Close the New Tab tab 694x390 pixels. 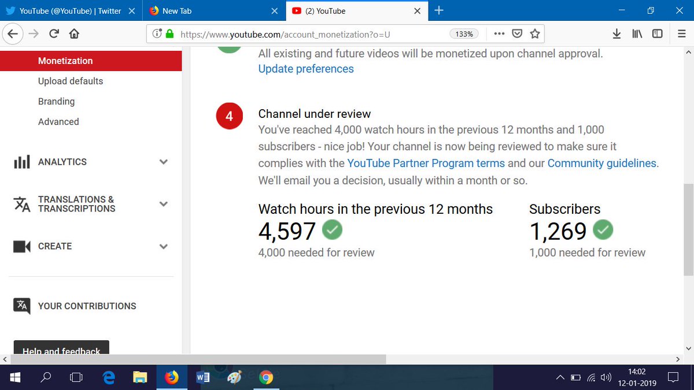click(x=274, y=10)
